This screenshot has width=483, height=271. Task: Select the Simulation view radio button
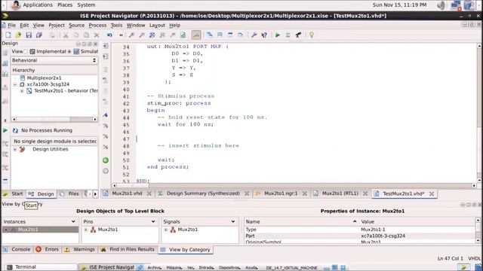[x=69, y=52]
